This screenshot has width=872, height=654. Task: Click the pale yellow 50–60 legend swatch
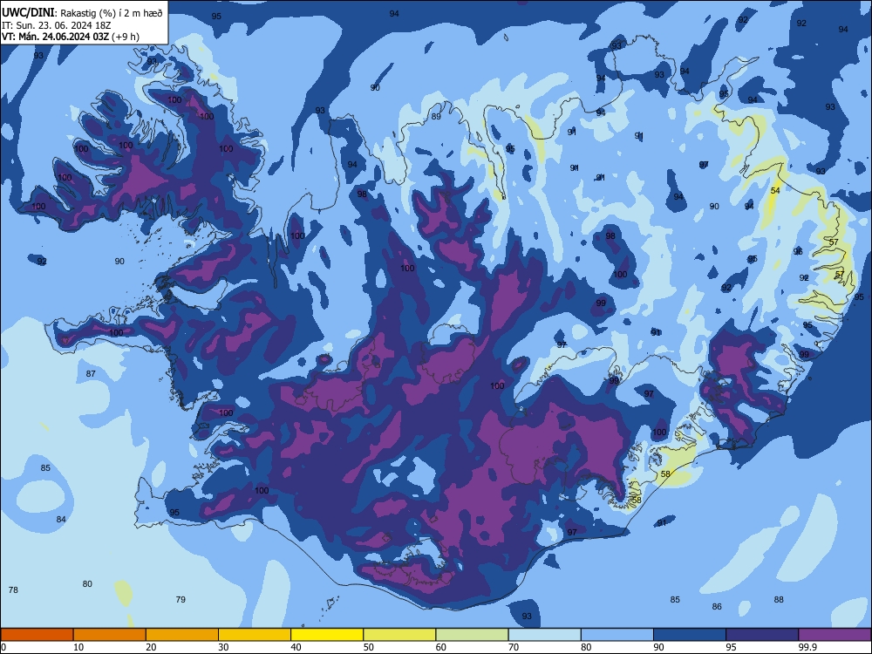coord(399,635)
